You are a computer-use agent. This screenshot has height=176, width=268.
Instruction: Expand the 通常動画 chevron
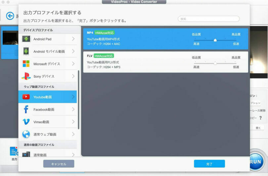pos(73,155)
